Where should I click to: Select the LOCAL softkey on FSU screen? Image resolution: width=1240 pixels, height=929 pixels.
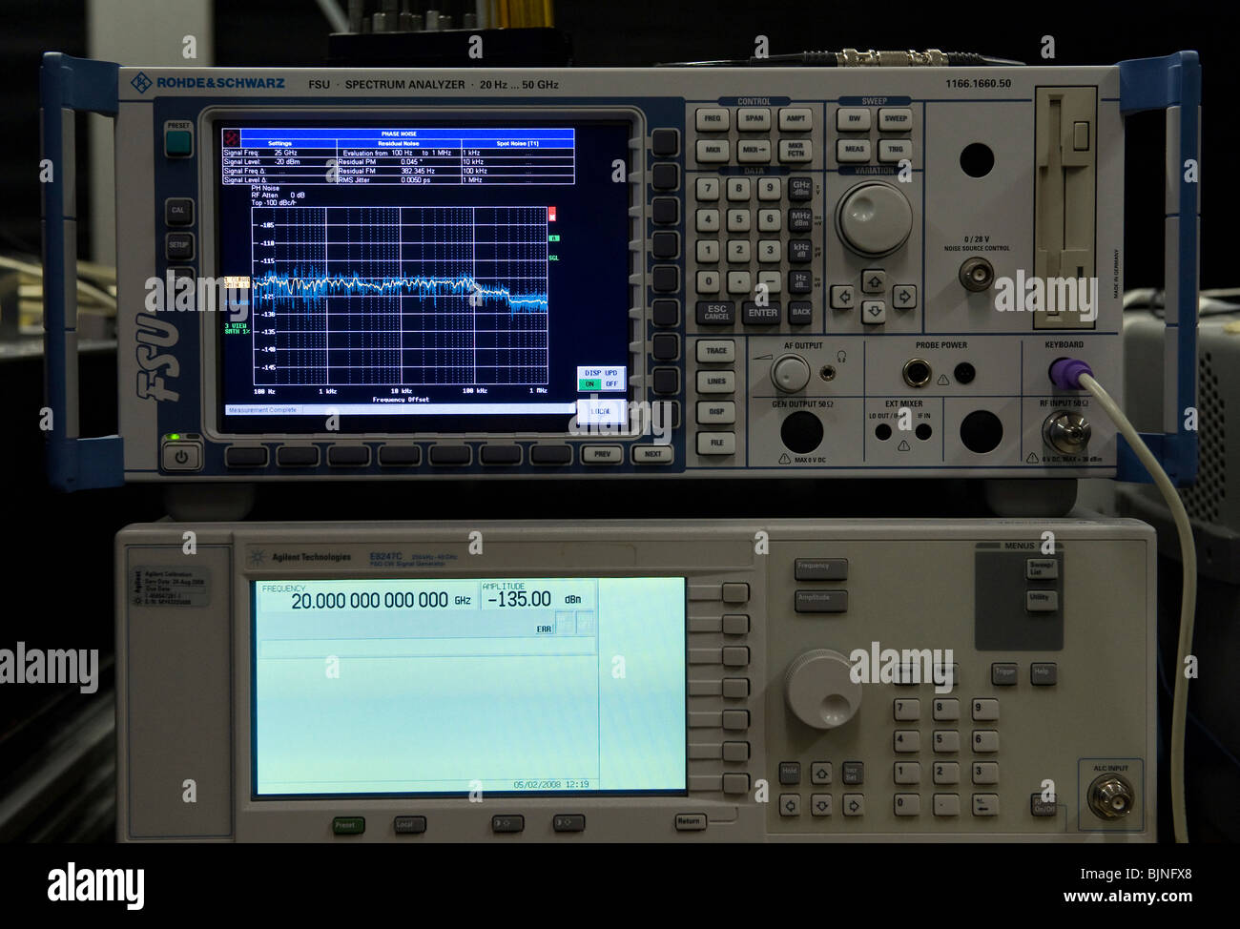coord(601,411)
